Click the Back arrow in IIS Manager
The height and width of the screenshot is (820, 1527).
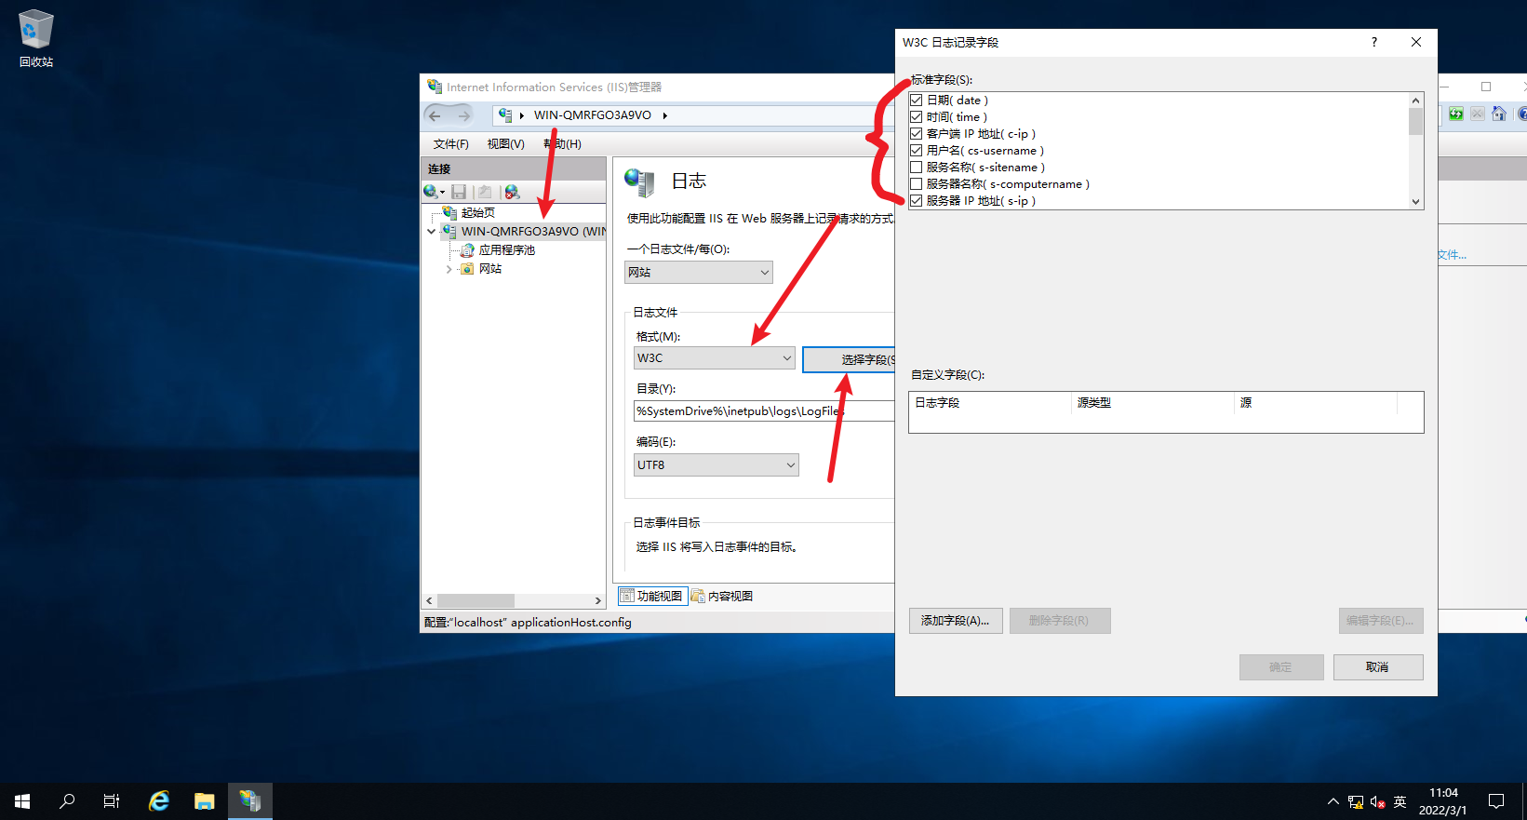point(435,115)
